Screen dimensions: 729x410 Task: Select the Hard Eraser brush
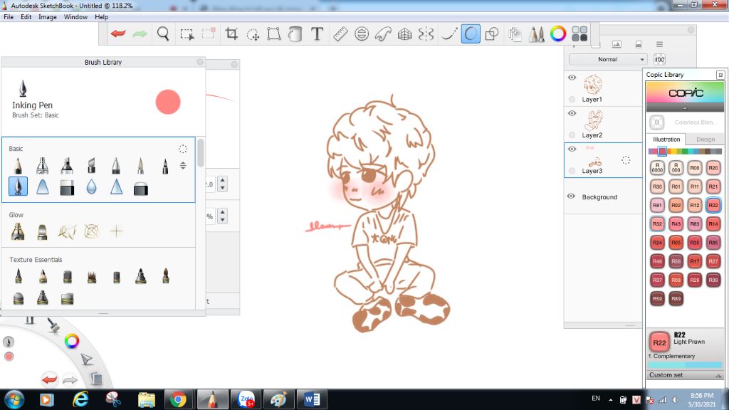[67, 187]
